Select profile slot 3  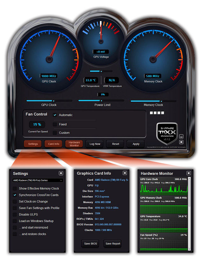pyautogui.click(x=159, y=113)
